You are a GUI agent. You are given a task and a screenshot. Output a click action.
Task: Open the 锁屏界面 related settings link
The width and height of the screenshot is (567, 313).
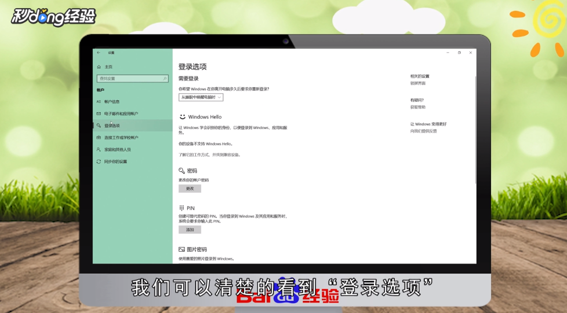pyautogui.click(x=418, y=83)
